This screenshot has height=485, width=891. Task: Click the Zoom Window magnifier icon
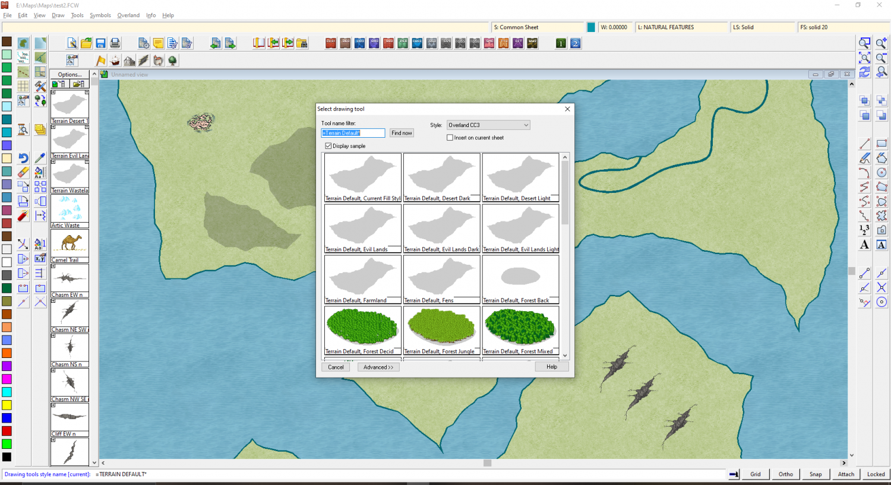click(x=864, y=43)
